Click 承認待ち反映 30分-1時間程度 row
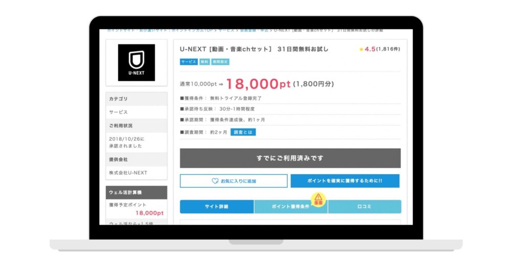The height and width of the screenshot is (266, 512). (x=290, y=109)
